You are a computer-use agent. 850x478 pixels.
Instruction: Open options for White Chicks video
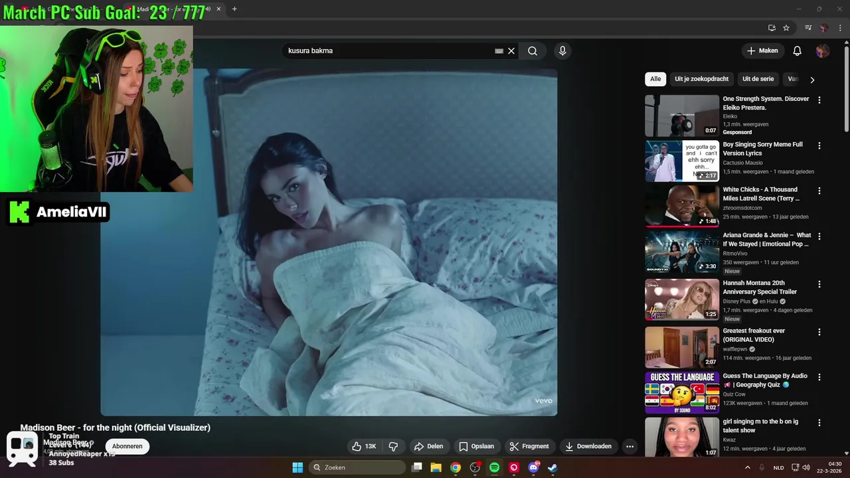tap(819, 191)
